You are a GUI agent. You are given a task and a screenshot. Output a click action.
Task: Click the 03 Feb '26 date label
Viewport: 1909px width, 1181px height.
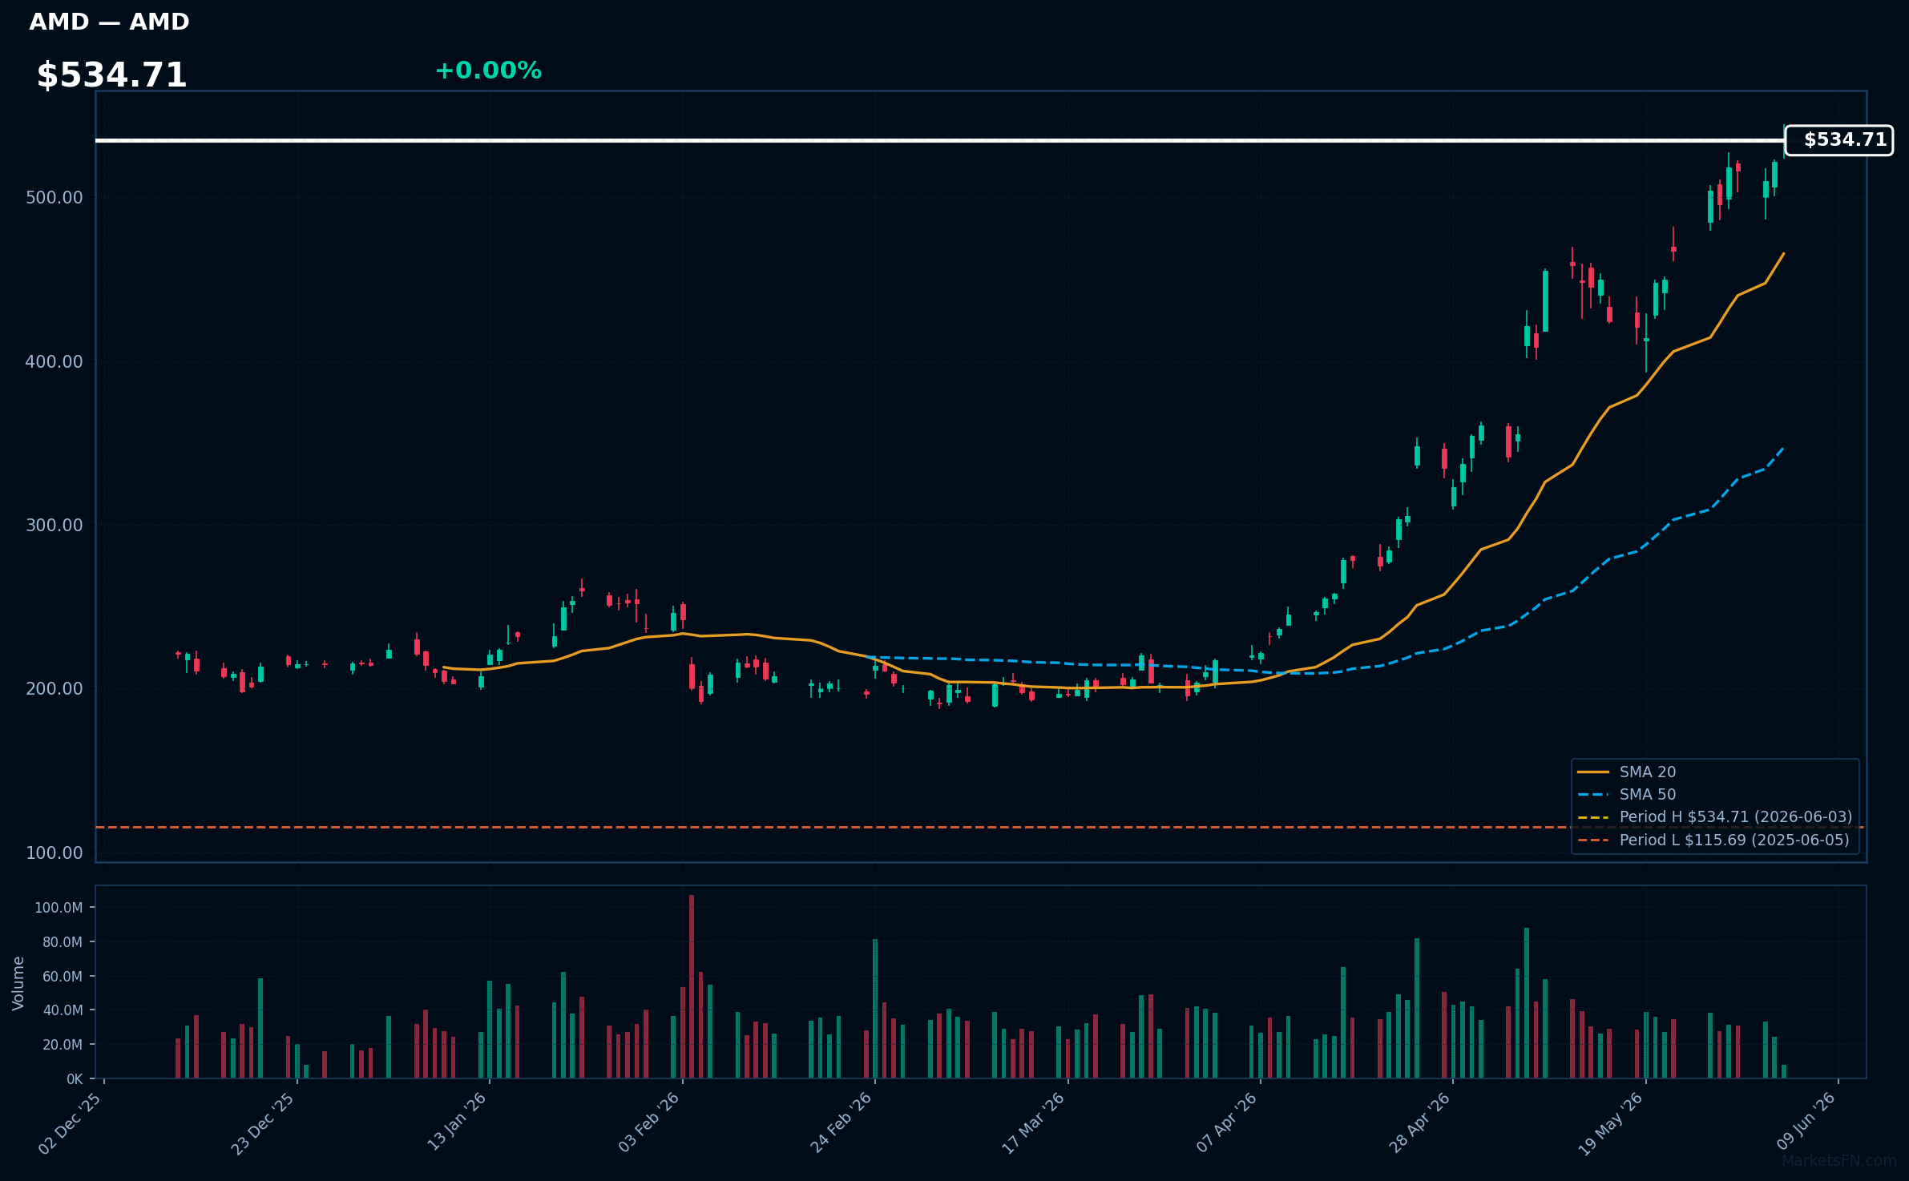[649, 1123]
